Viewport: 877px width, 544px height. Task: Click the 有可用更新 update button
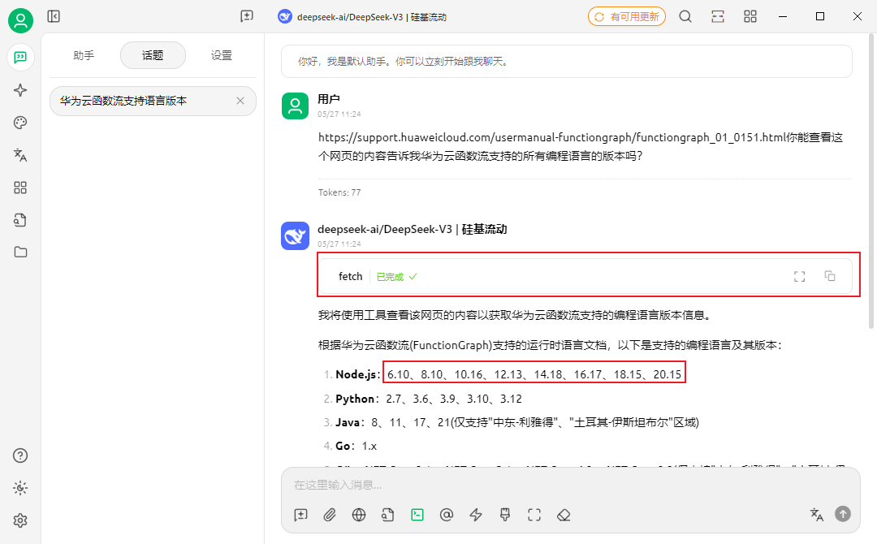[x=626, y=15]
